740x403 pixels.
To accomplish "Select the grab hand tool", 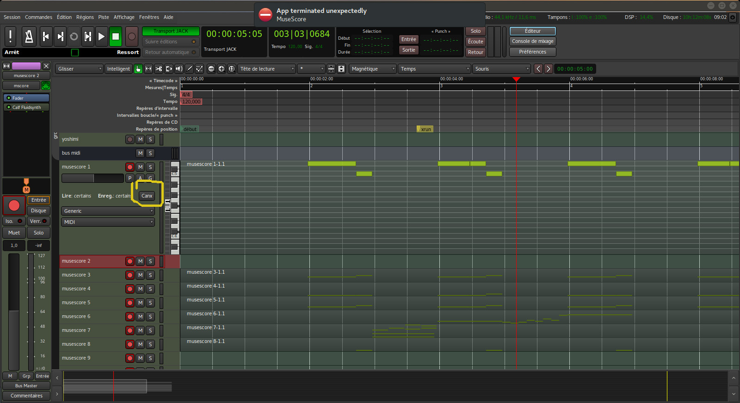I will click(x=138, y=69).
